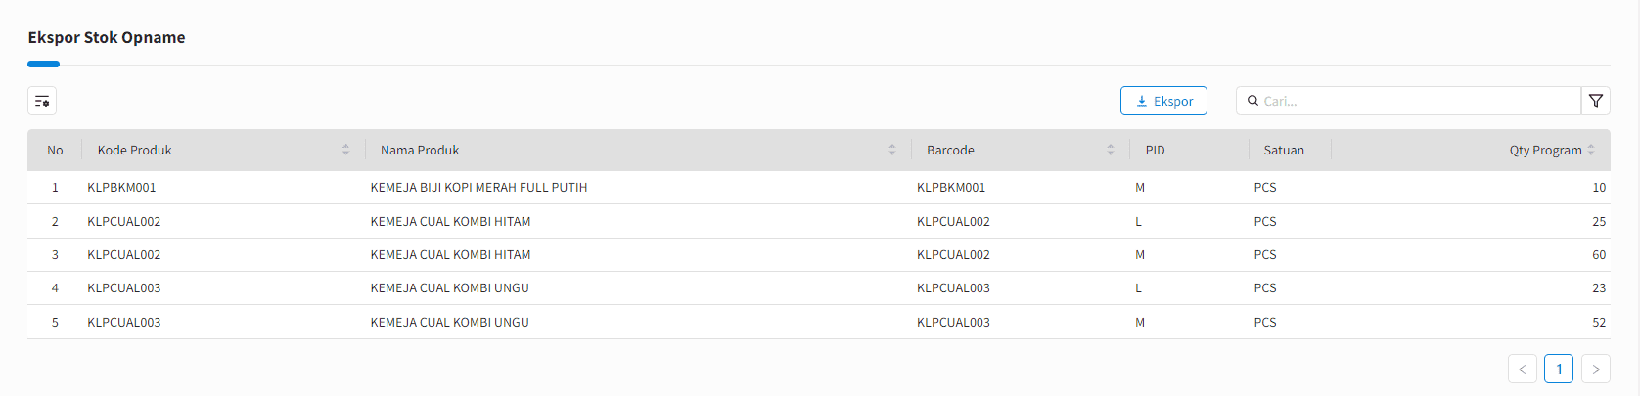Sort by Kode Produk arrows
1640x396 pixels.
(x=345, y=150)
